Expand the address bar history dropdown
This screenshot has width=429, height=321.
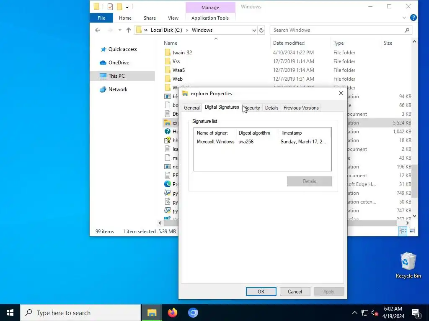pos(254,30)
